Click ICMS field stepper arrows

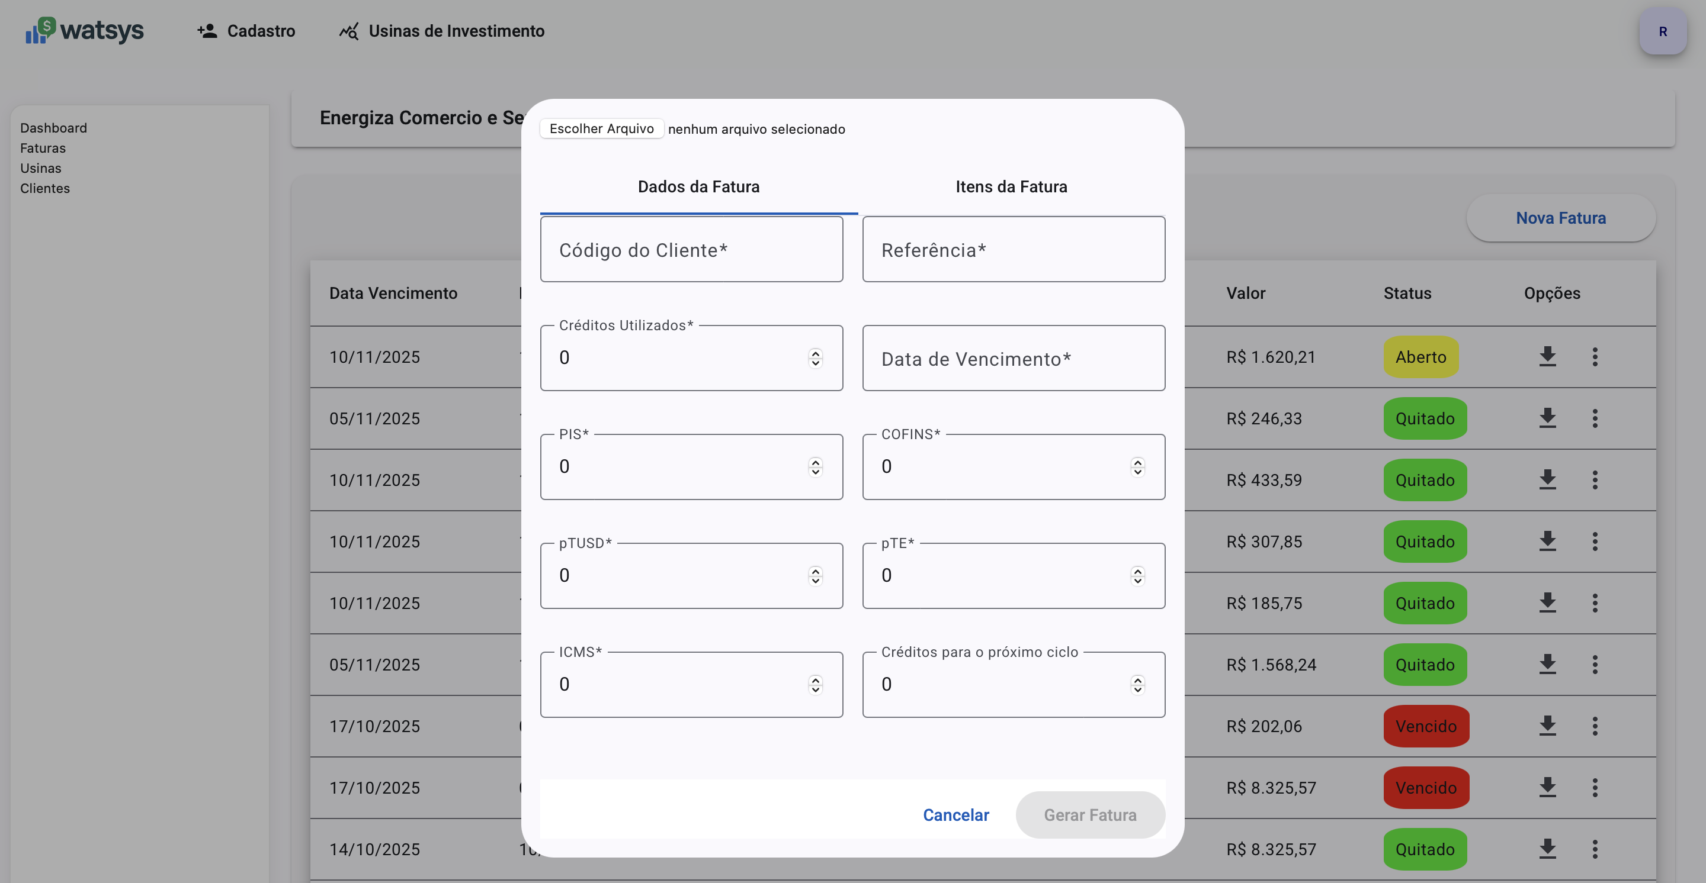[x=815, y=685]
